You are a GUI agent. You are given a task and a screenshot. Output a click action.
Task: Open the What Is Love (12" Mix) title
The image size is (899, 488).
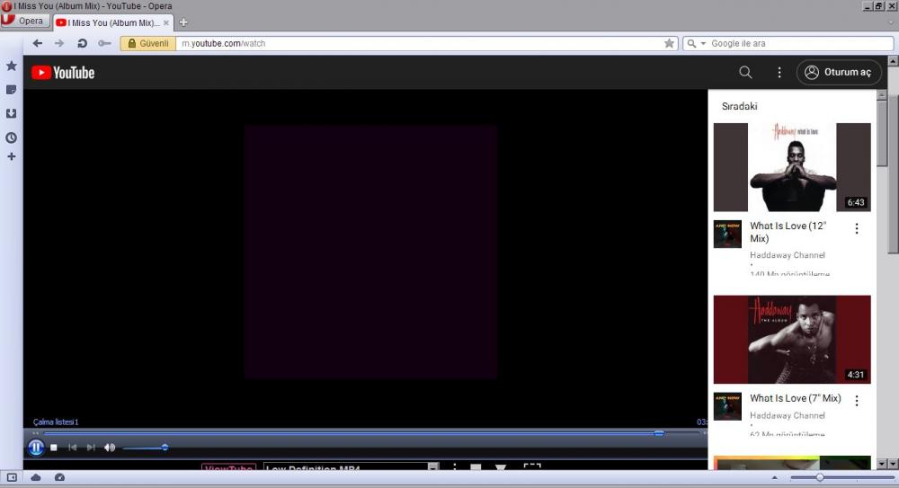[788, 232]
